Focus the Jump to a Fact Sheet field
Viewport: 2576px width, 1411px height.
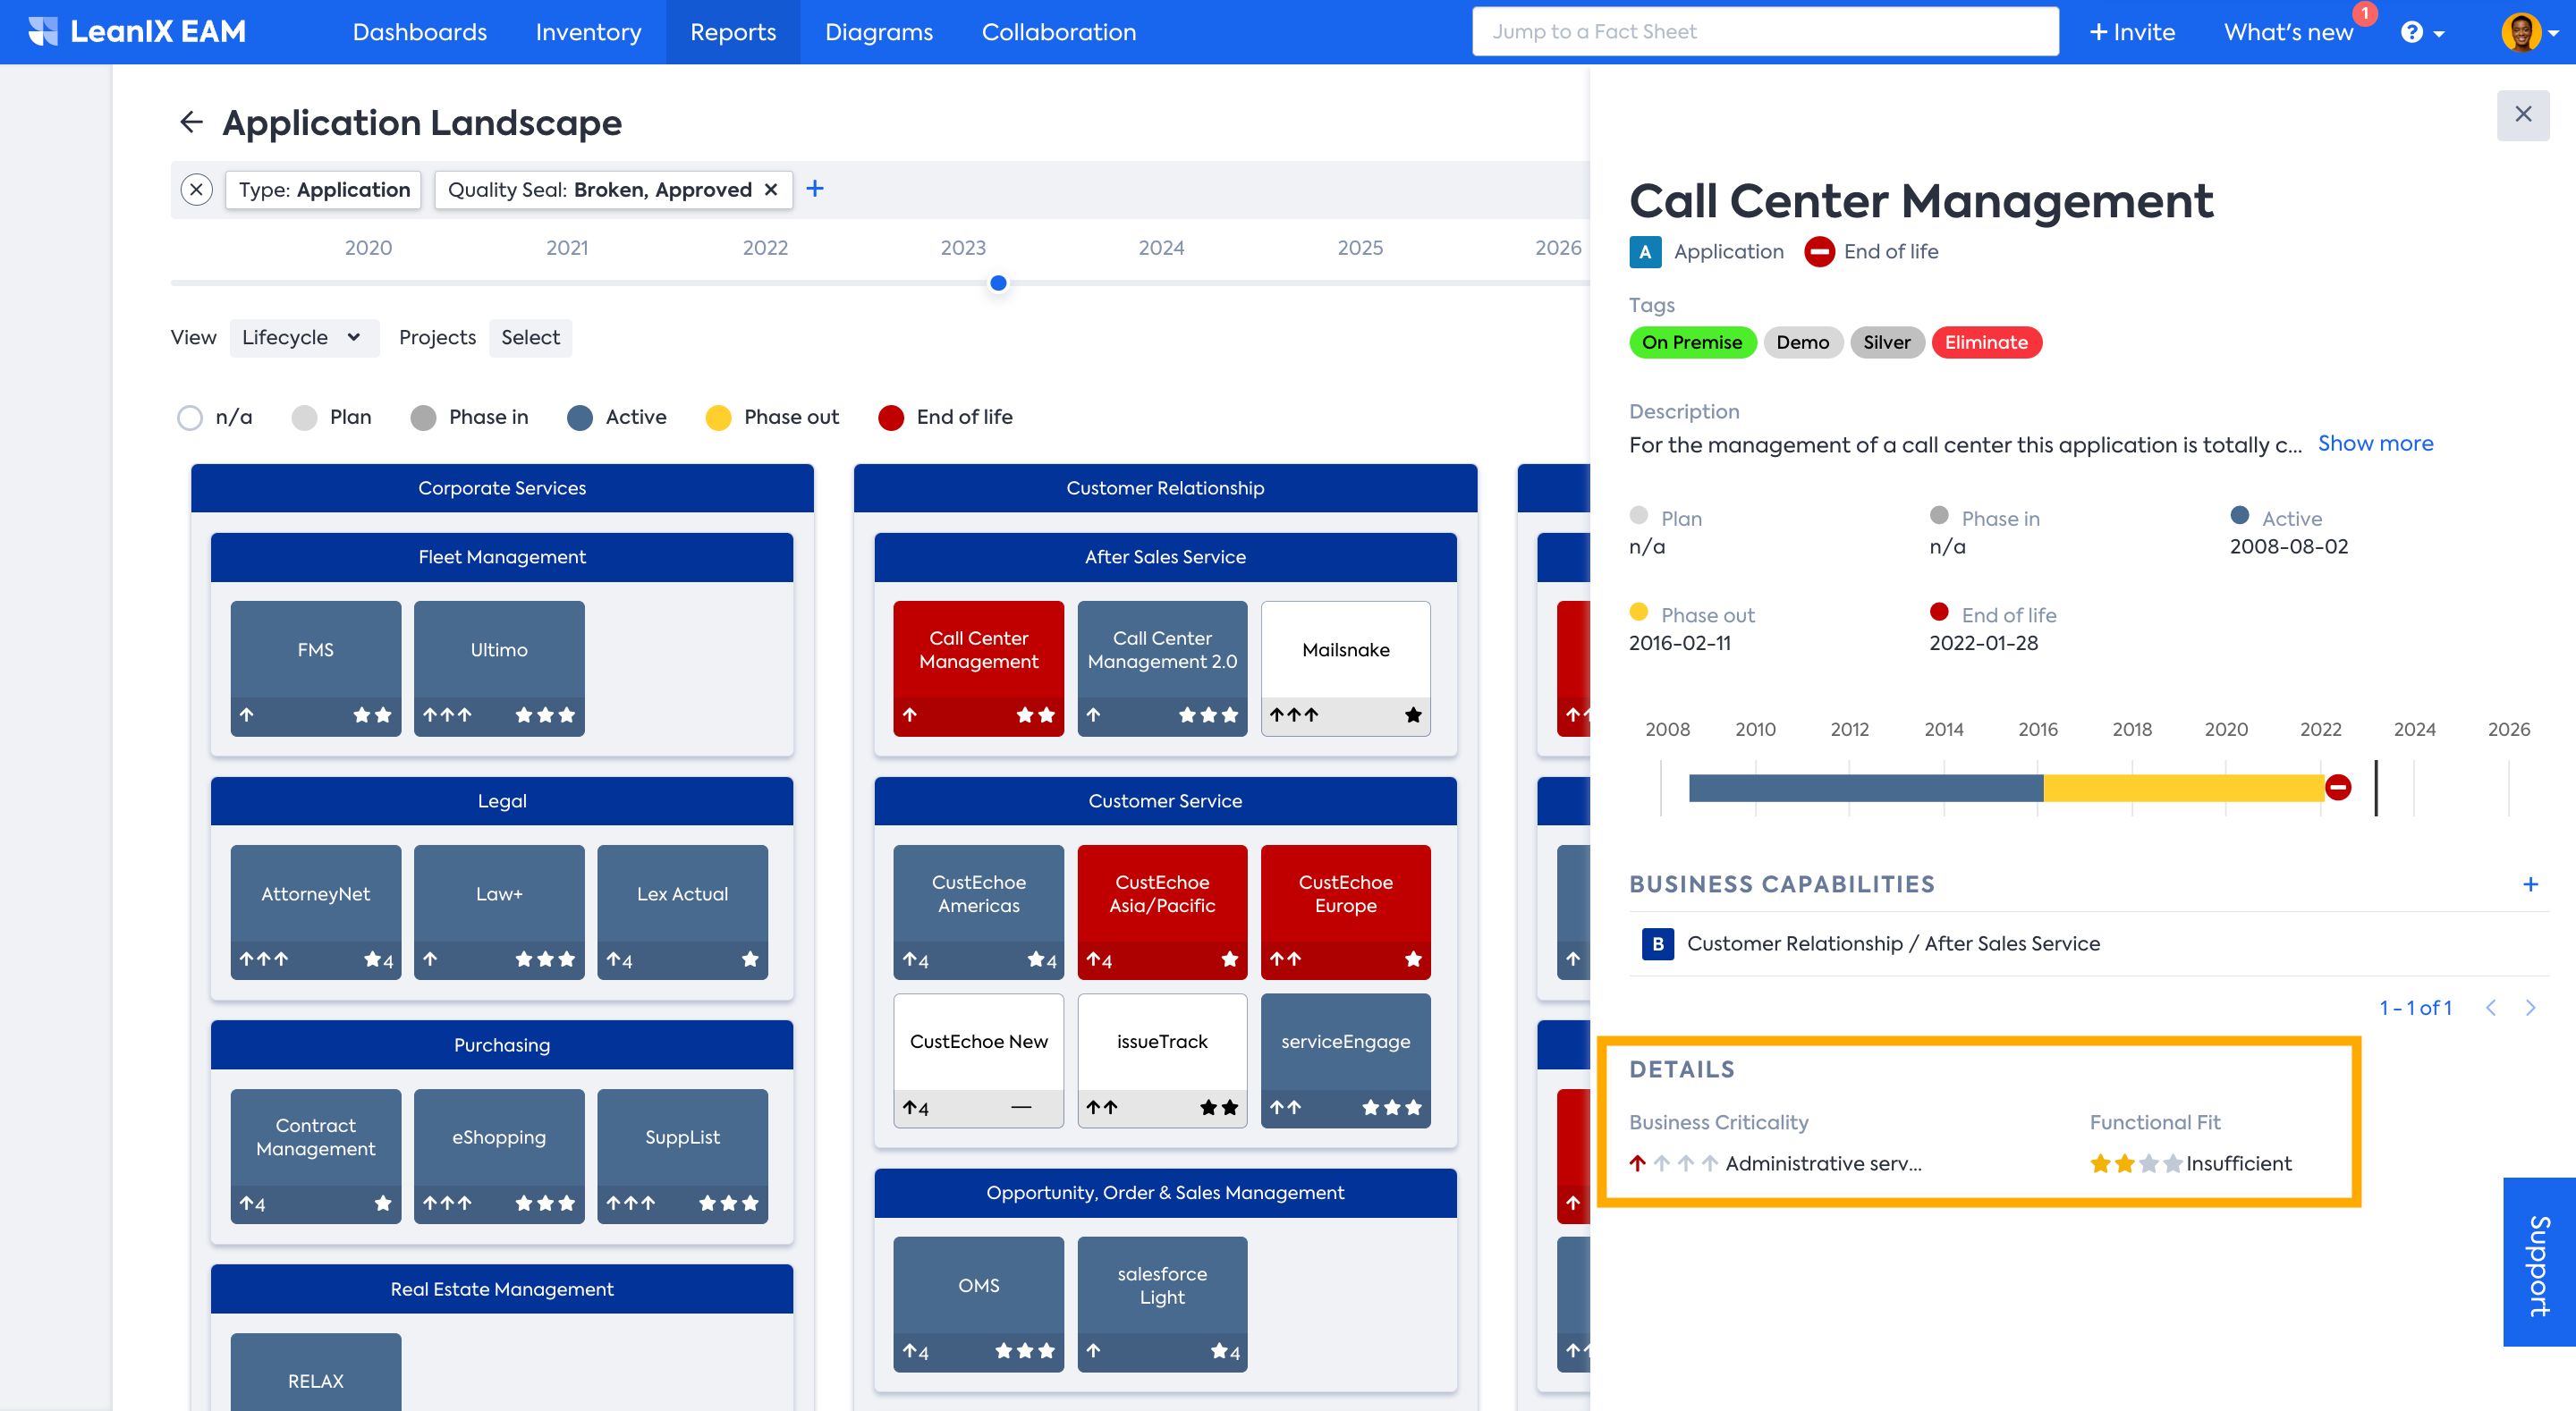1764,32
